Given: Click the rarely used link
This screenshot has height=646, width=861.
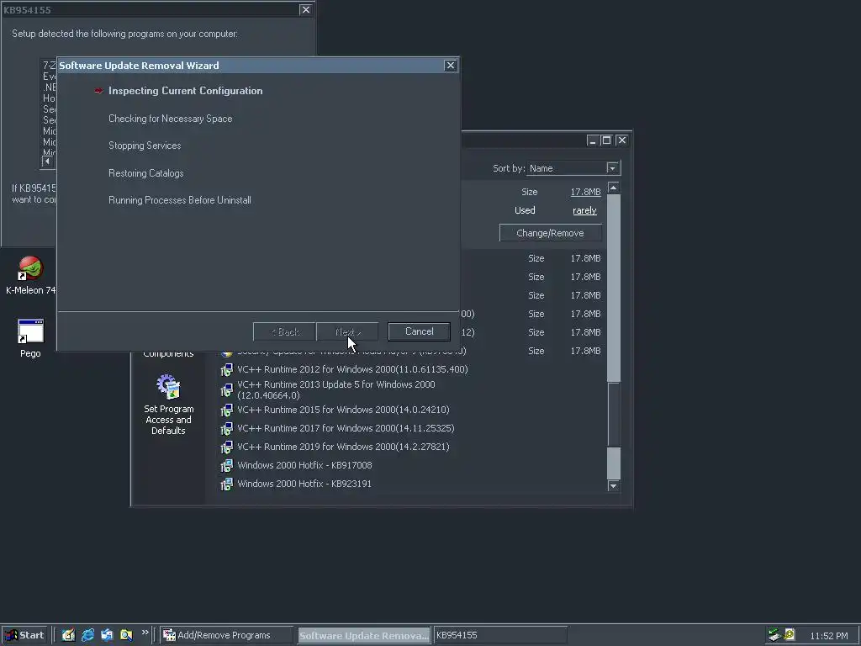Looking at the screenshot, I should tap(584, 210).
